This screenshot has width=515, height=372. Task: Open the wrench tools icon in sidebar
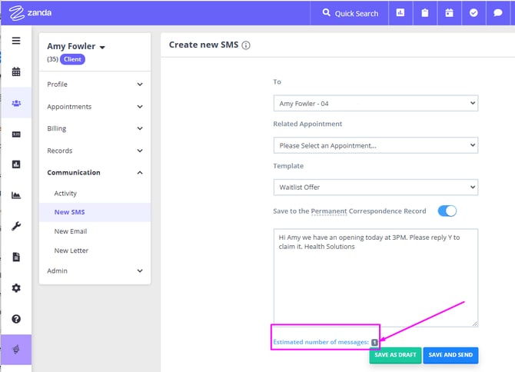point(16,226)
